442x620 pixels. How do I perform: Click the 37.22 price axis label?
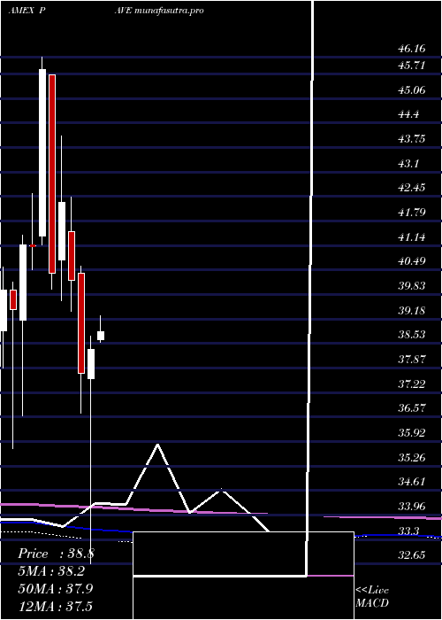click(x=412, y=384)
